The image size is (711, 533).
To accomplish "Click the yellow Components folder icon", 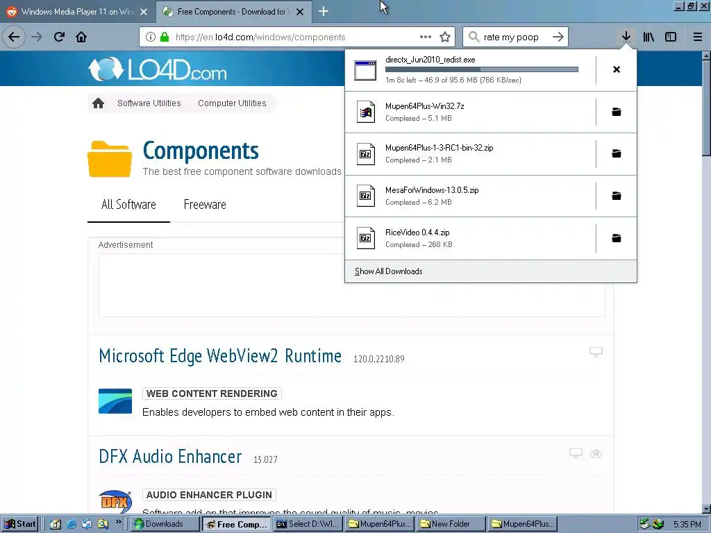I will click(x=110, y=159).
